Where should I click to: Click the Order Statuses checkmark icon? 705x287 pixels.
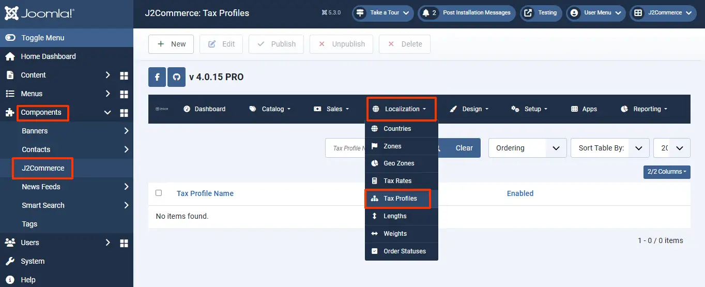pos(375,251)
